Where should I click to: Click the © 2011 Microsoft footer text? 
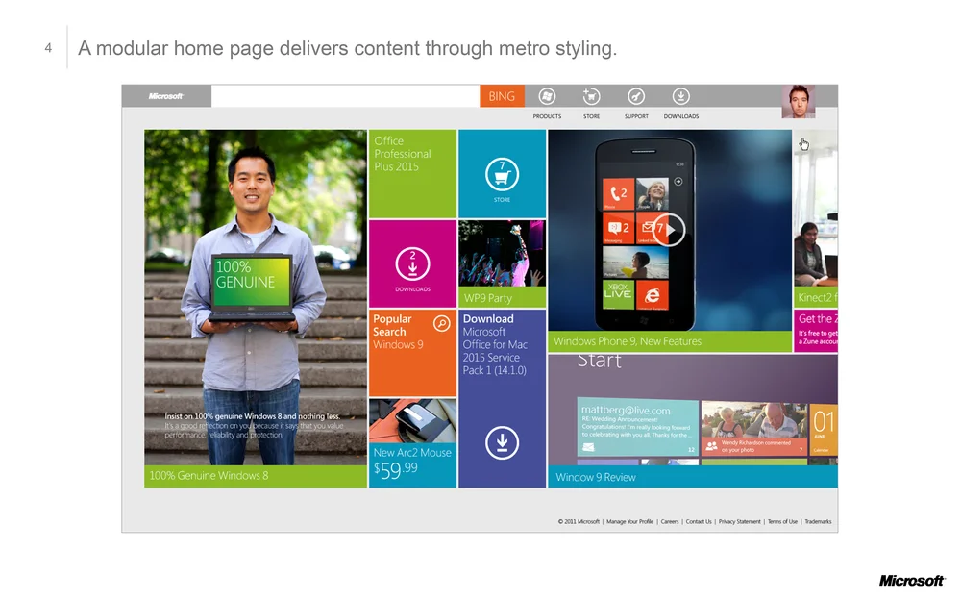[x=579, y=522]
